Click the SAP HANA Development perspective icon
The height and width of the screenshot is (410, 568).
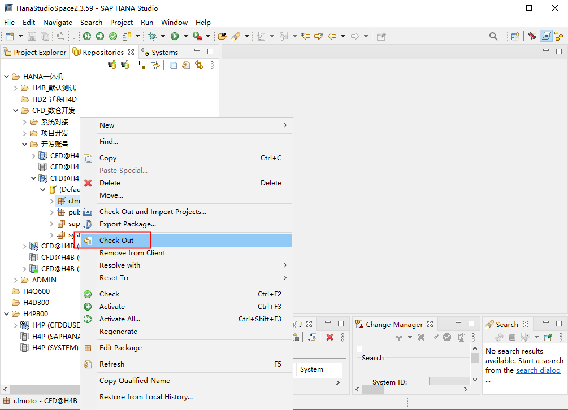coord(546,36)
